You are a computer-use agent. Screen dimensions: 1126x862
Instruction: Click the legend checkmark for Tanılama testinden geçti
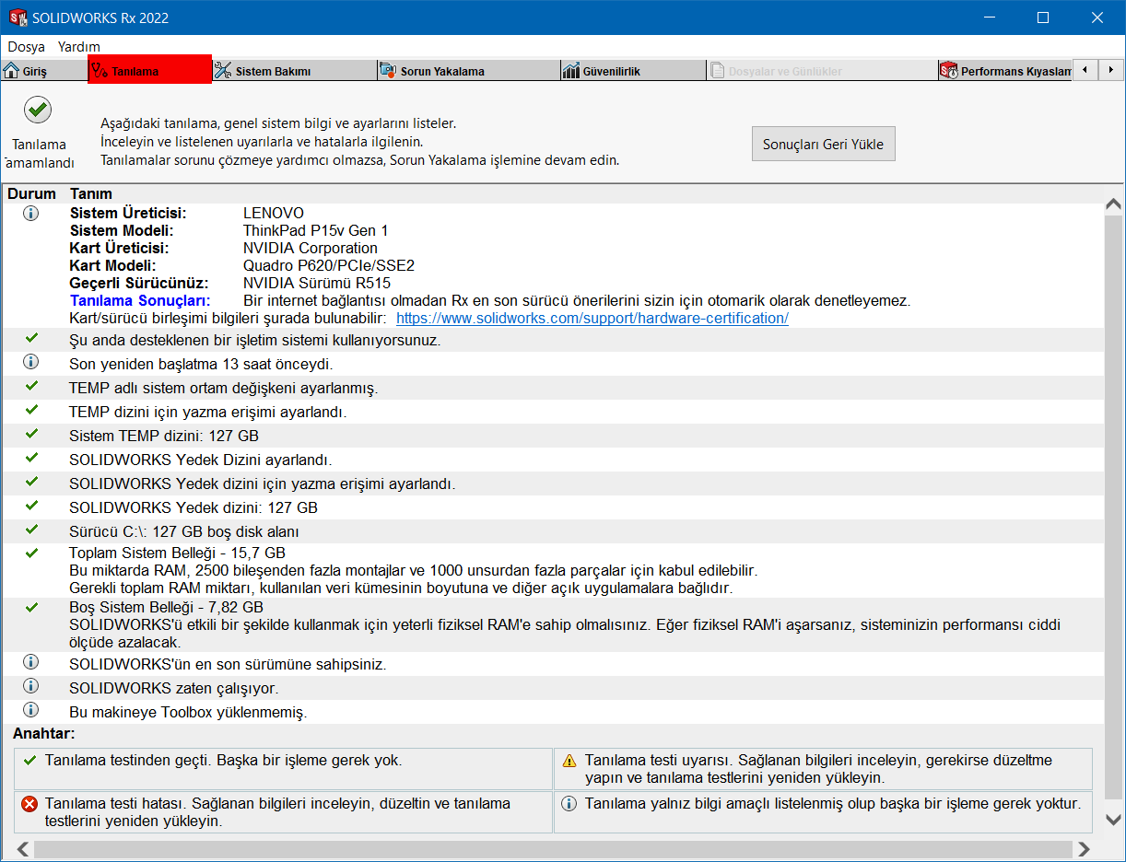(29, 761)
